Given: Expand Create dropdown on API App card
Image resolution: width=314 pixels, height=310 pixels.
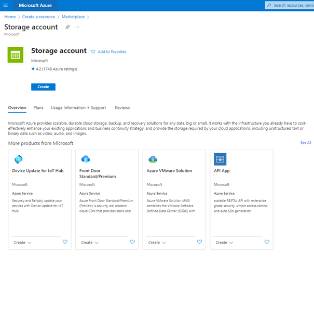Looking at the screenshot, I should (x=225, y=242).
